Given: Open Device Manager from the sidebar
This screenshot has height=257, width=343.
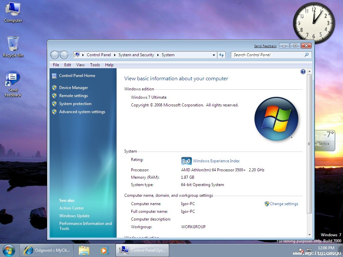Looking at the screenshot, I should pos(73,88).
